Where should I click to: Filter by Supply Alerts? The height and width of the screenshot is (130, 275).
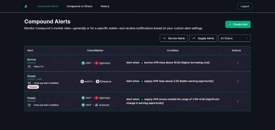coord(203,38)
